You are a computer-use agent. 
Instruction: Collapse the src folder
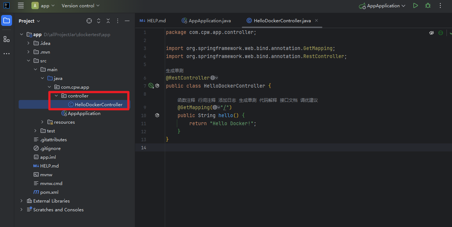pyautogui.click(x=29, y=61)
